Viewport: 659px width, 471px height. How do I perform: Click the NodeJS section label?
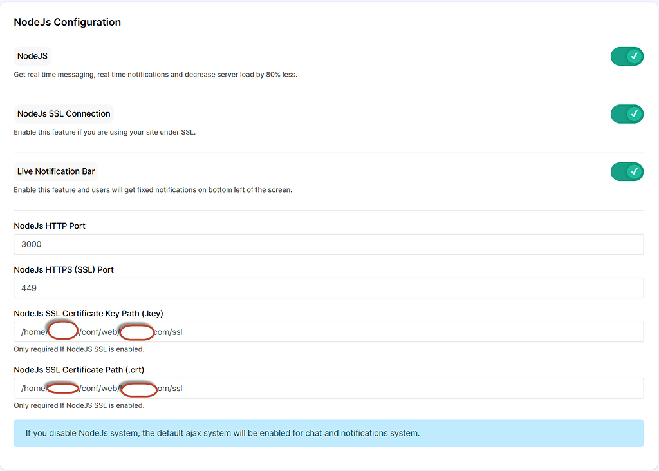click(x=32, y=56)
